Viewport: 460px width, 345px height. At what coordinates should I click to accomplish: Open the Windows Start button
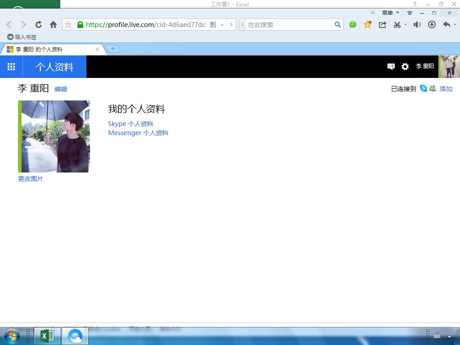coord(12,336)
